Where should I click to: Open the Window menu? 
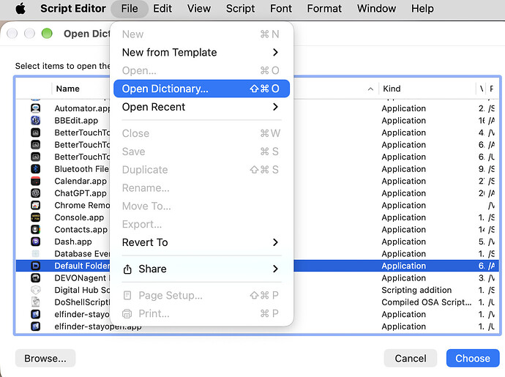tap(376, 8)
